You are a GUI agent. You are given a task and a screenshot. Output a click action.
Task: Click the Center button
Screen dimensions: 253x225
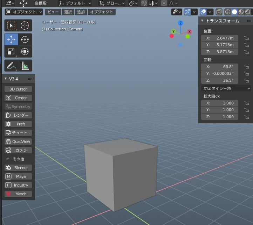tap(18, 98)
